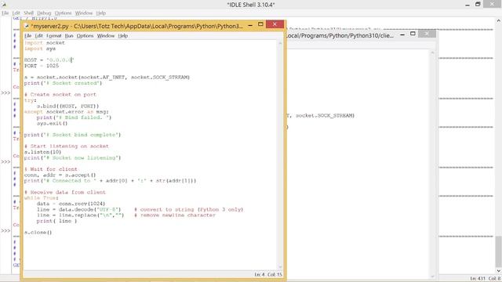Click print('# Connected to ' ...) line
Image resolution: width=502 pixels, height=282 pixels.
[x=110, y=181]
